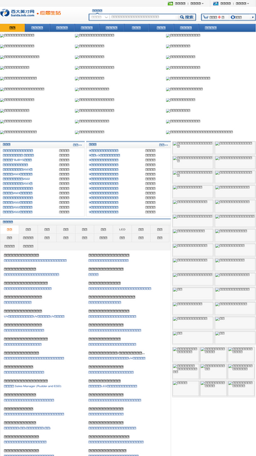Open the search category dropdown
The image size is (256, 456).
point(100,17)
